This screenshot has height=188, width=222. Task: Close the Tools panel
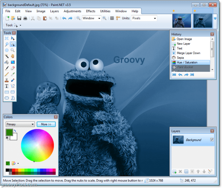(x=14, y=33)
